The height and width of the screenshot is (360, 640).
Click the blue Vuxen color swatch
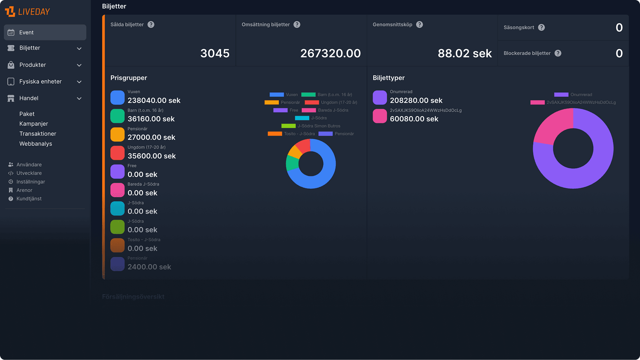click(x=117, y=98)
